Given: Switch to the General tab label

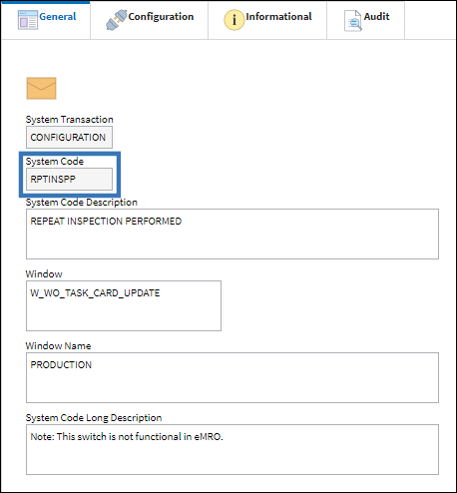Looking at the screenshot, I should [58, 16].
